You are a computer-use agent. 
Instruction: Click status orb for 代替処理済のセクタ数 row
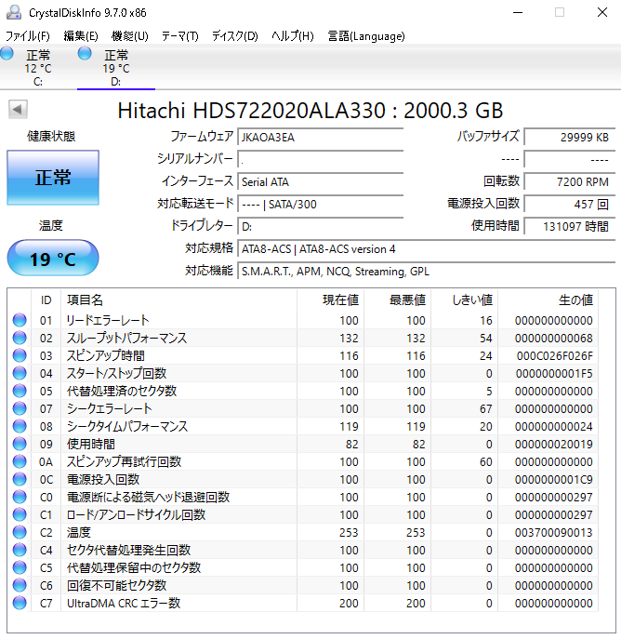tap(20, 392)
